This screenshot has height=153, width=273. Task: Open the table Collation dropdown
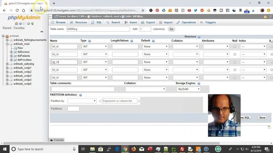coord(145,89)
